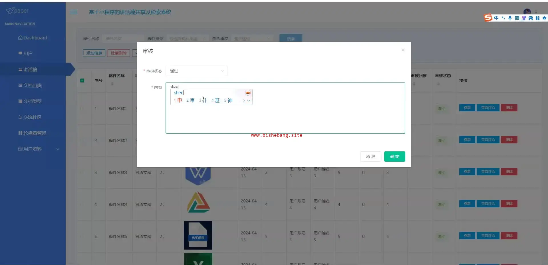
Task: Sort by the 稿件名称 column
Action: [x=112, y=84]
